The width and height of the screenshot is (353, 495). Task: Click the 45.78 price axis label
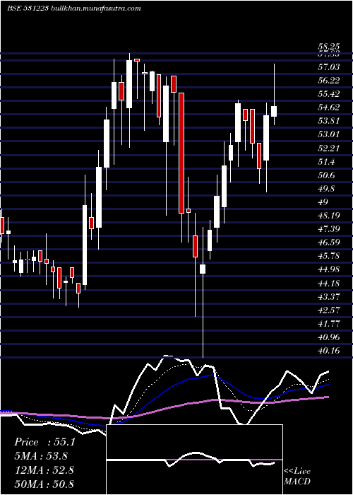point(329,256)
